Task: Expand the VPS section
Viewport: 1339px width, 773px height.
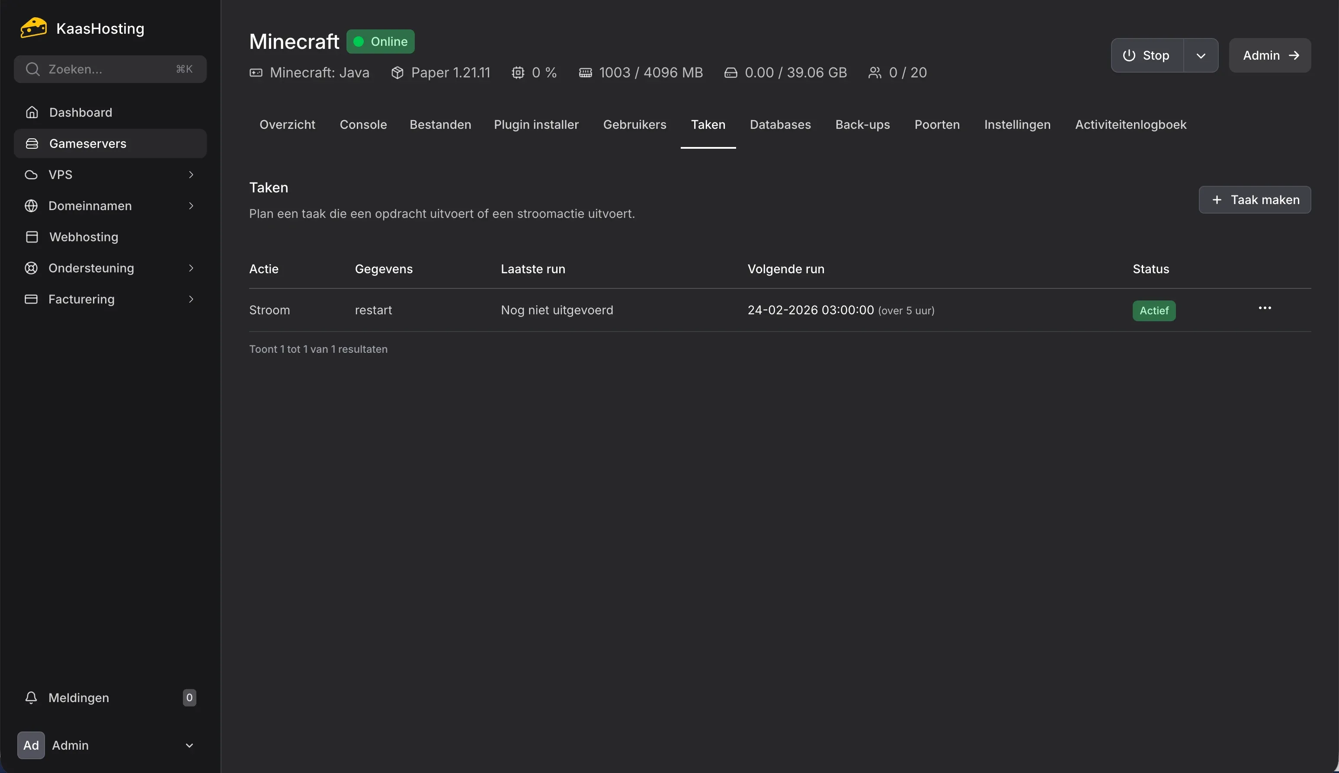Action: [x=191, y=174]
